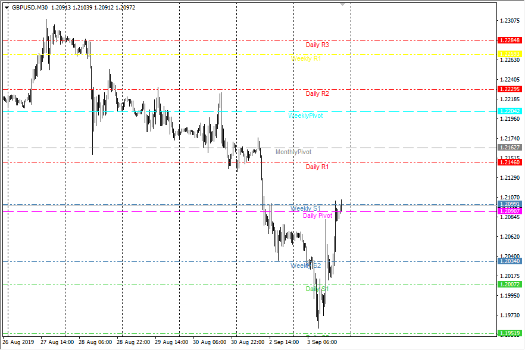Viewport: 525px width, 350px height.
Task: Select the Daily R3 line label
Action: pyautogui.click(x=317, y=45)
